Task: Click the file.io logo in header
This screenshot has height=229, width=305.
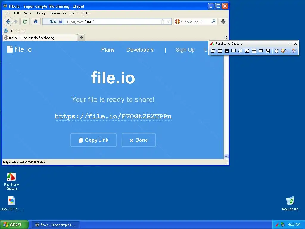Action: (19, 49)
